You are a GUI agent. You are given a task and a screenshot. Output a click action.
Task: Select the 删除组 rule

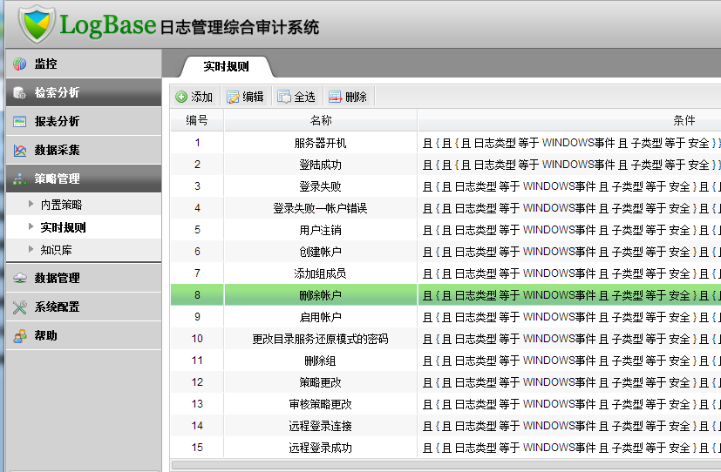tap(321, 361)
